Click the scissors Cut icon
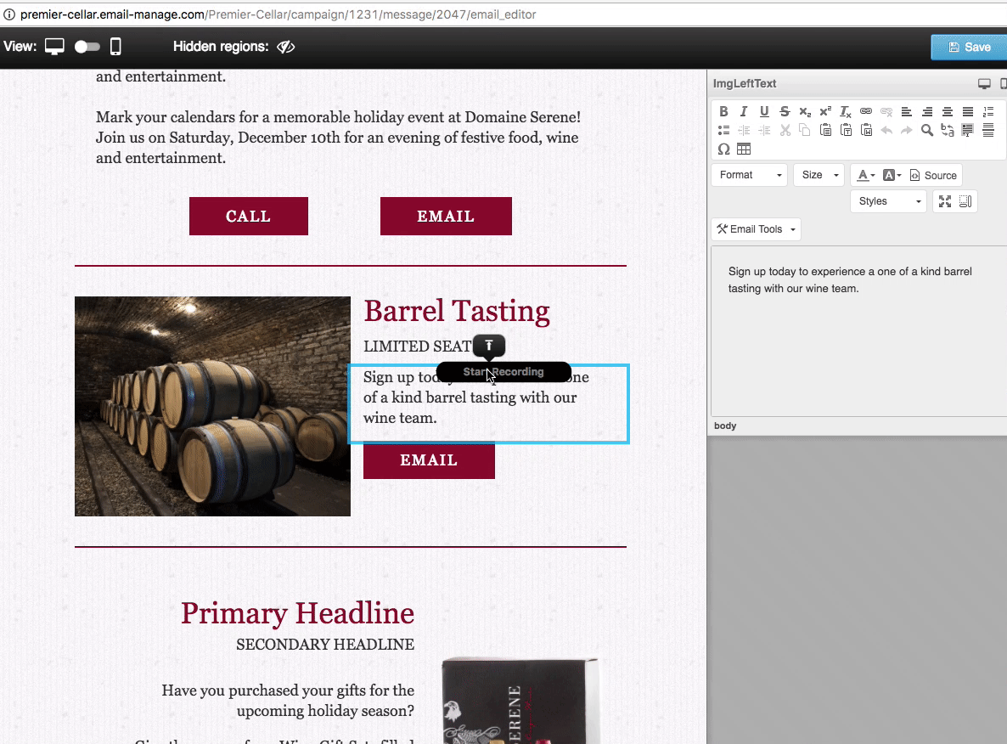The image size is (1007, 744). click(785, 131)
